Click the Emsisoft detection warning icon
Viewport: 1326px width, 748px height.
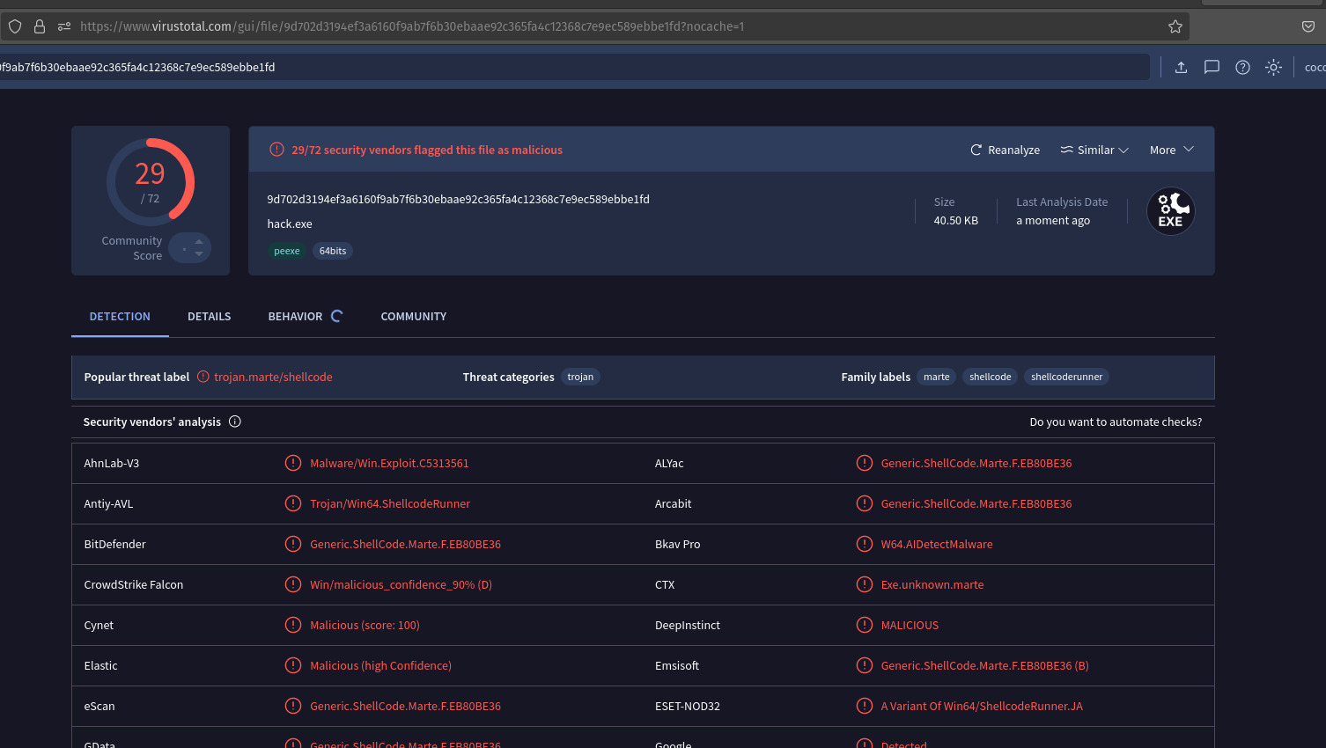[865, 665]
